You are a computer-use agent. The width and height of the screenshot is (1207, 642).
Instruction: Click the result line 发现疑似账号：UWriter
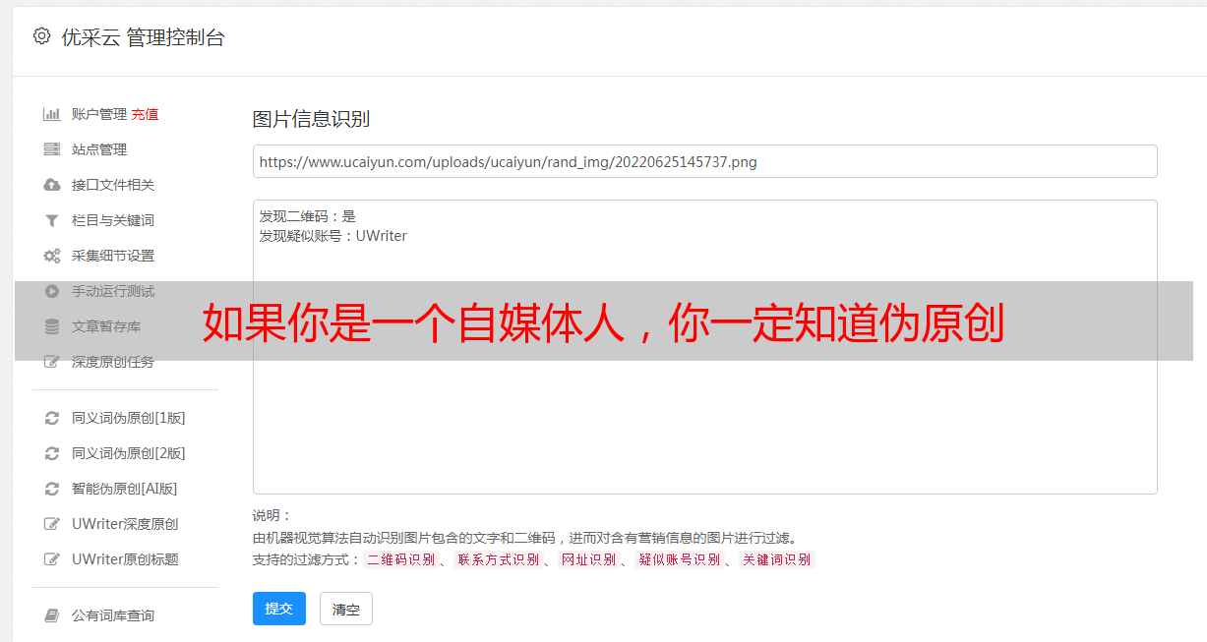tap(333, 236)
